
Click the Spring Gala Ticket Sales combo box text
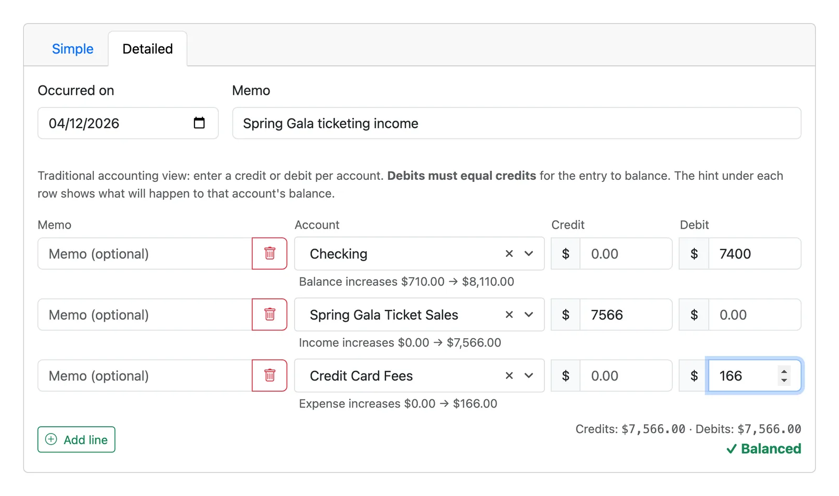[x=384, y=315]
